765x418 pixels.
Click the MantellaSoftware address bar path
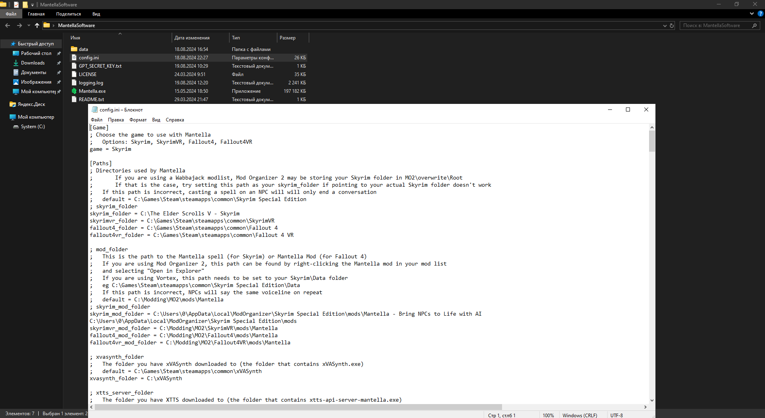tap(76, 25)
